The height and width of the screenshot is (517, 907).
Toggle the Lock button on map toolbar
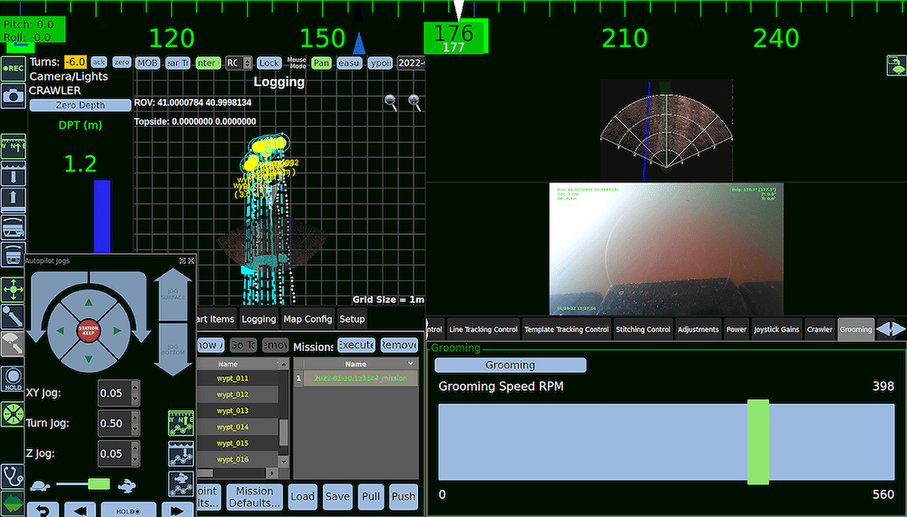click(x=269, y=63)
